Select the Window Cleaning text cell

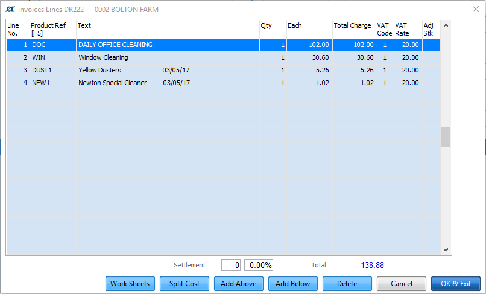pyautogui.click(x=168, y=58)
